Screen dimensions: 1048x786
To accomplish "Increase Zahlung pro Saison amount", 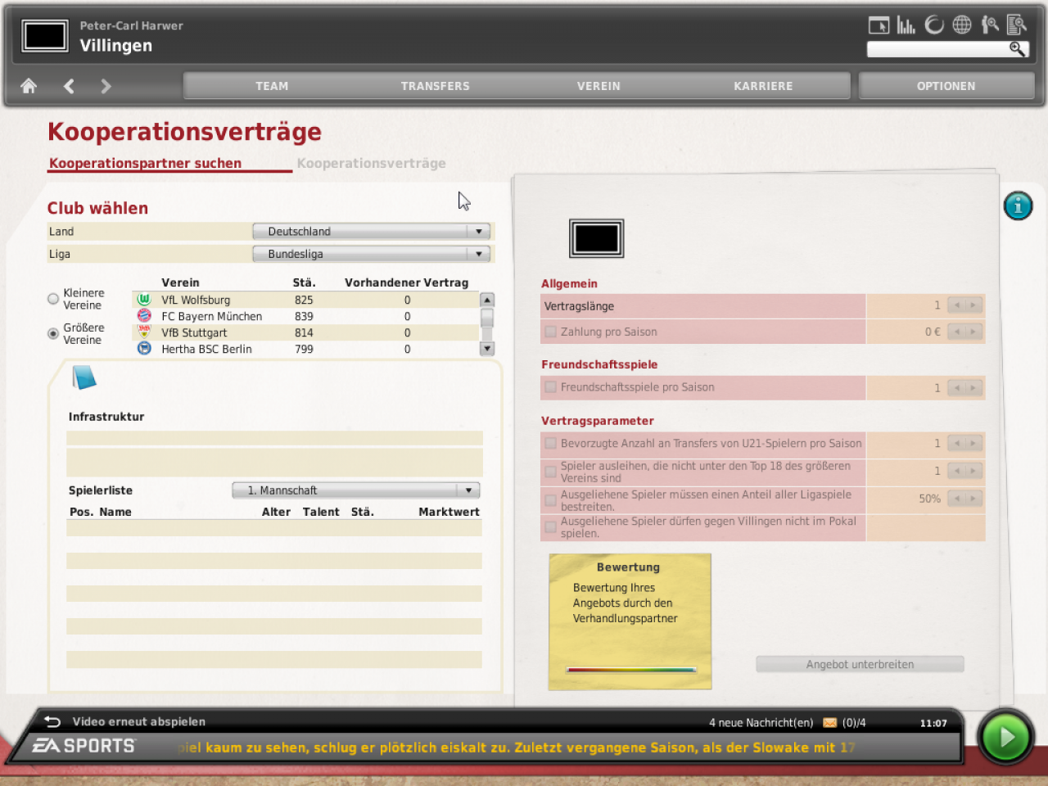I will [973, 332].
